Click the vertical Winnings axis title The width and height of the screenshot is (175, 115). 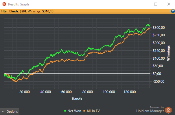click(x=168, y=53)
